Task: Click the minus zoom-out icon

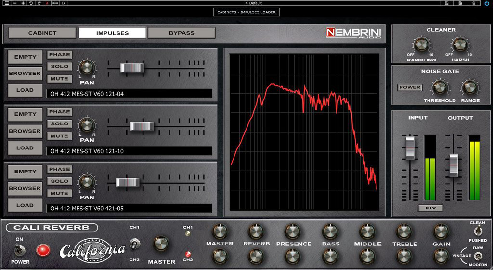Action: [15, 3]
